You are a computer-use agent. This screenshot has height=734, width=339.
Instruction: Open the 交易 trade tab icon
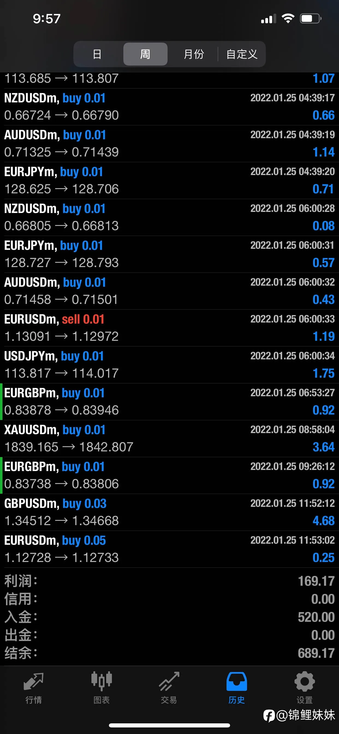point(169,681)
